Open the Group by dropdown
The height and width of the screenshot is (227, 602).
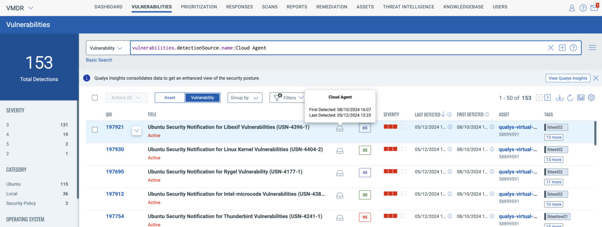tap(245, 98)
